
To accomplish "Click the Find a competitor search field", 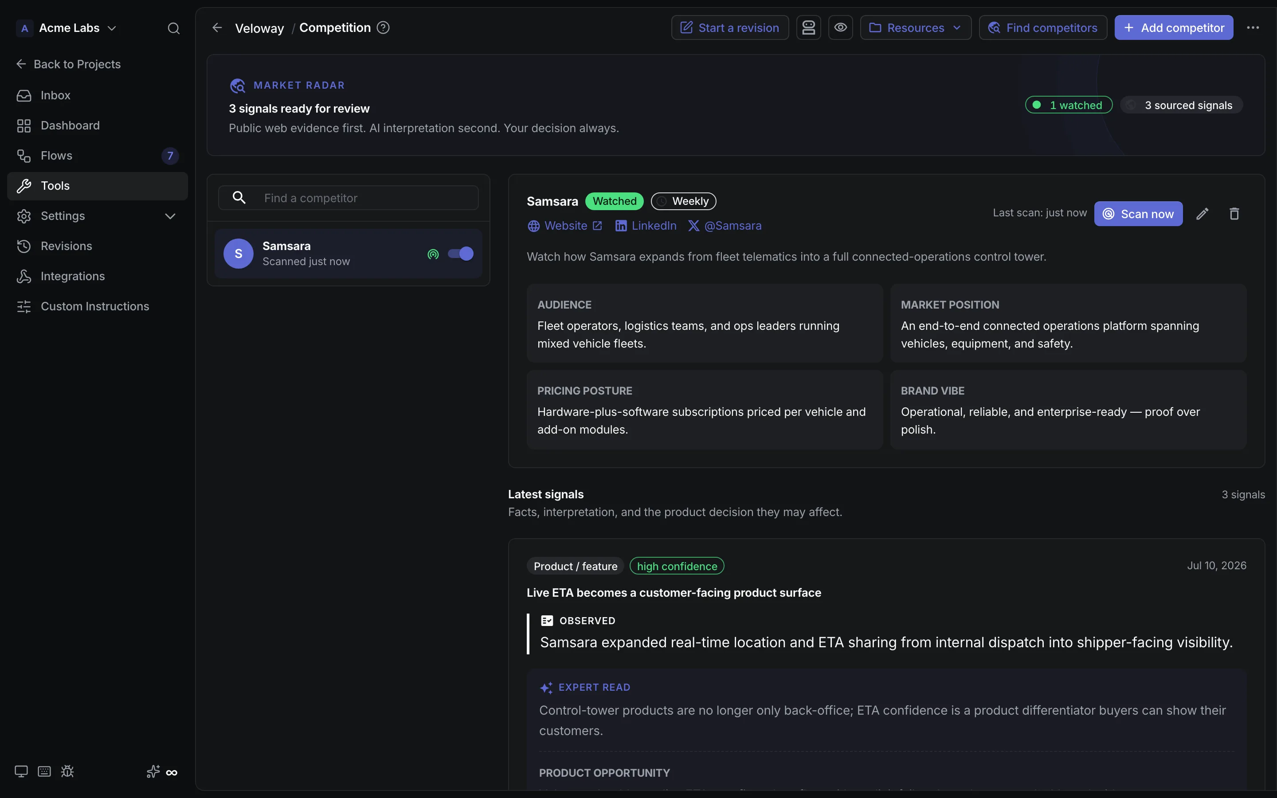I will [348, 198].
